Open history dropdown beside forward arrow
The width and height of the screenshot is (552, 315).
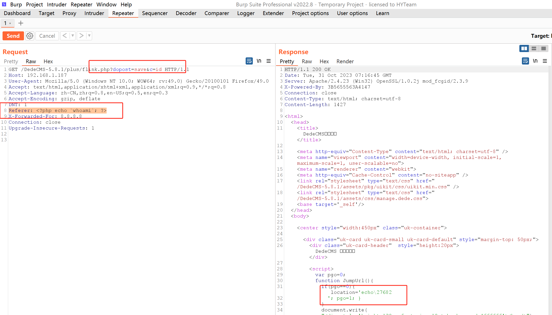(x=89, y=36)
